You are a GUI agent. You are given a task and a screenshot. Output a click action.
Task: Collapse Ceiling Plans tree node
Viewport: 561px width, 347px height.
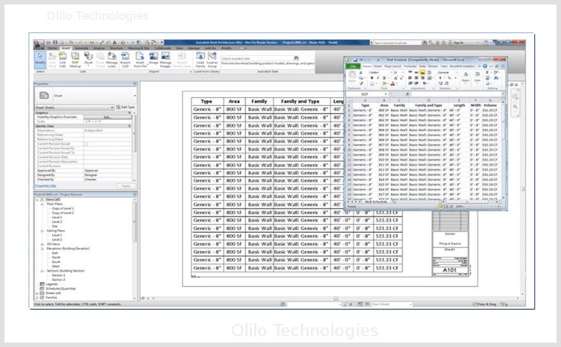[42, 231]
